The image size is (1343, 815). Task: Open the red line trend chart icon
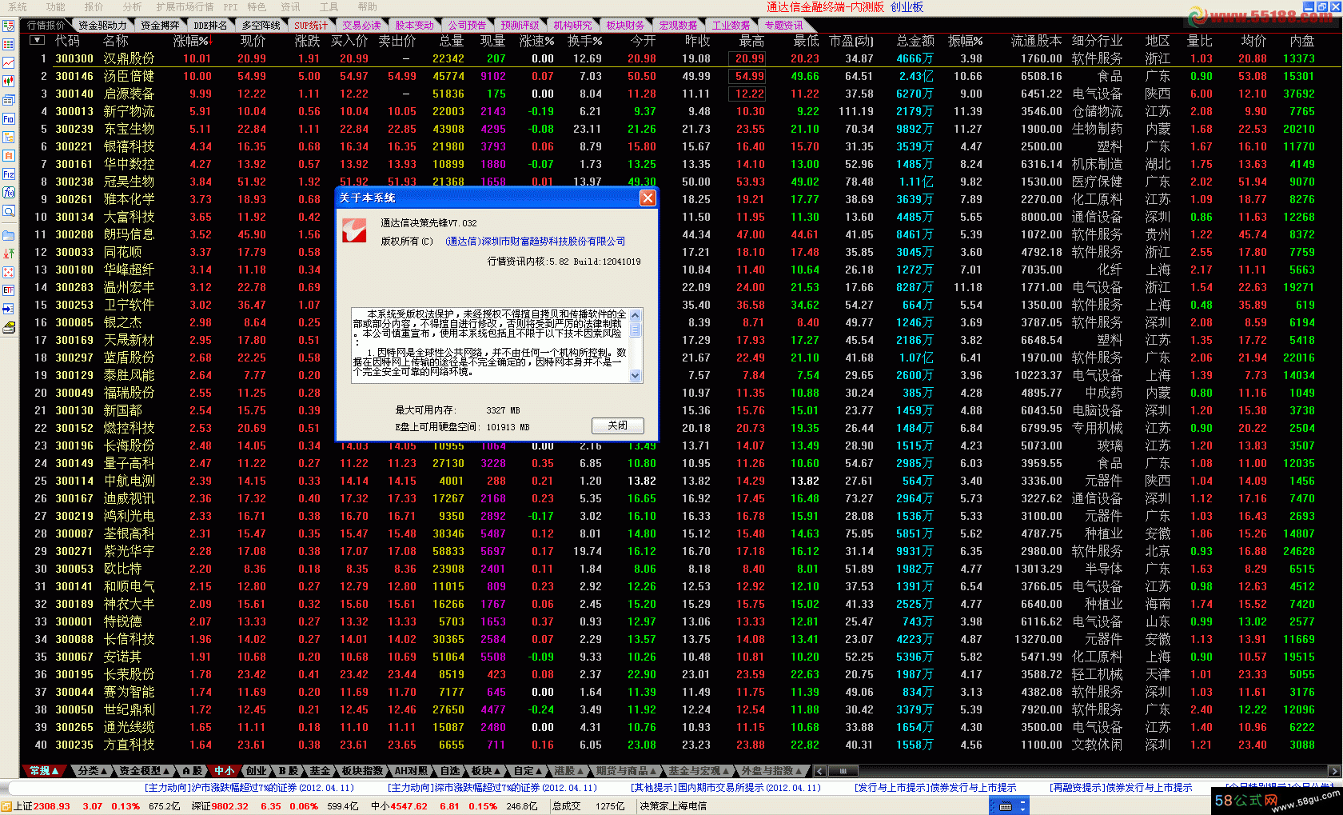(9, 62)
